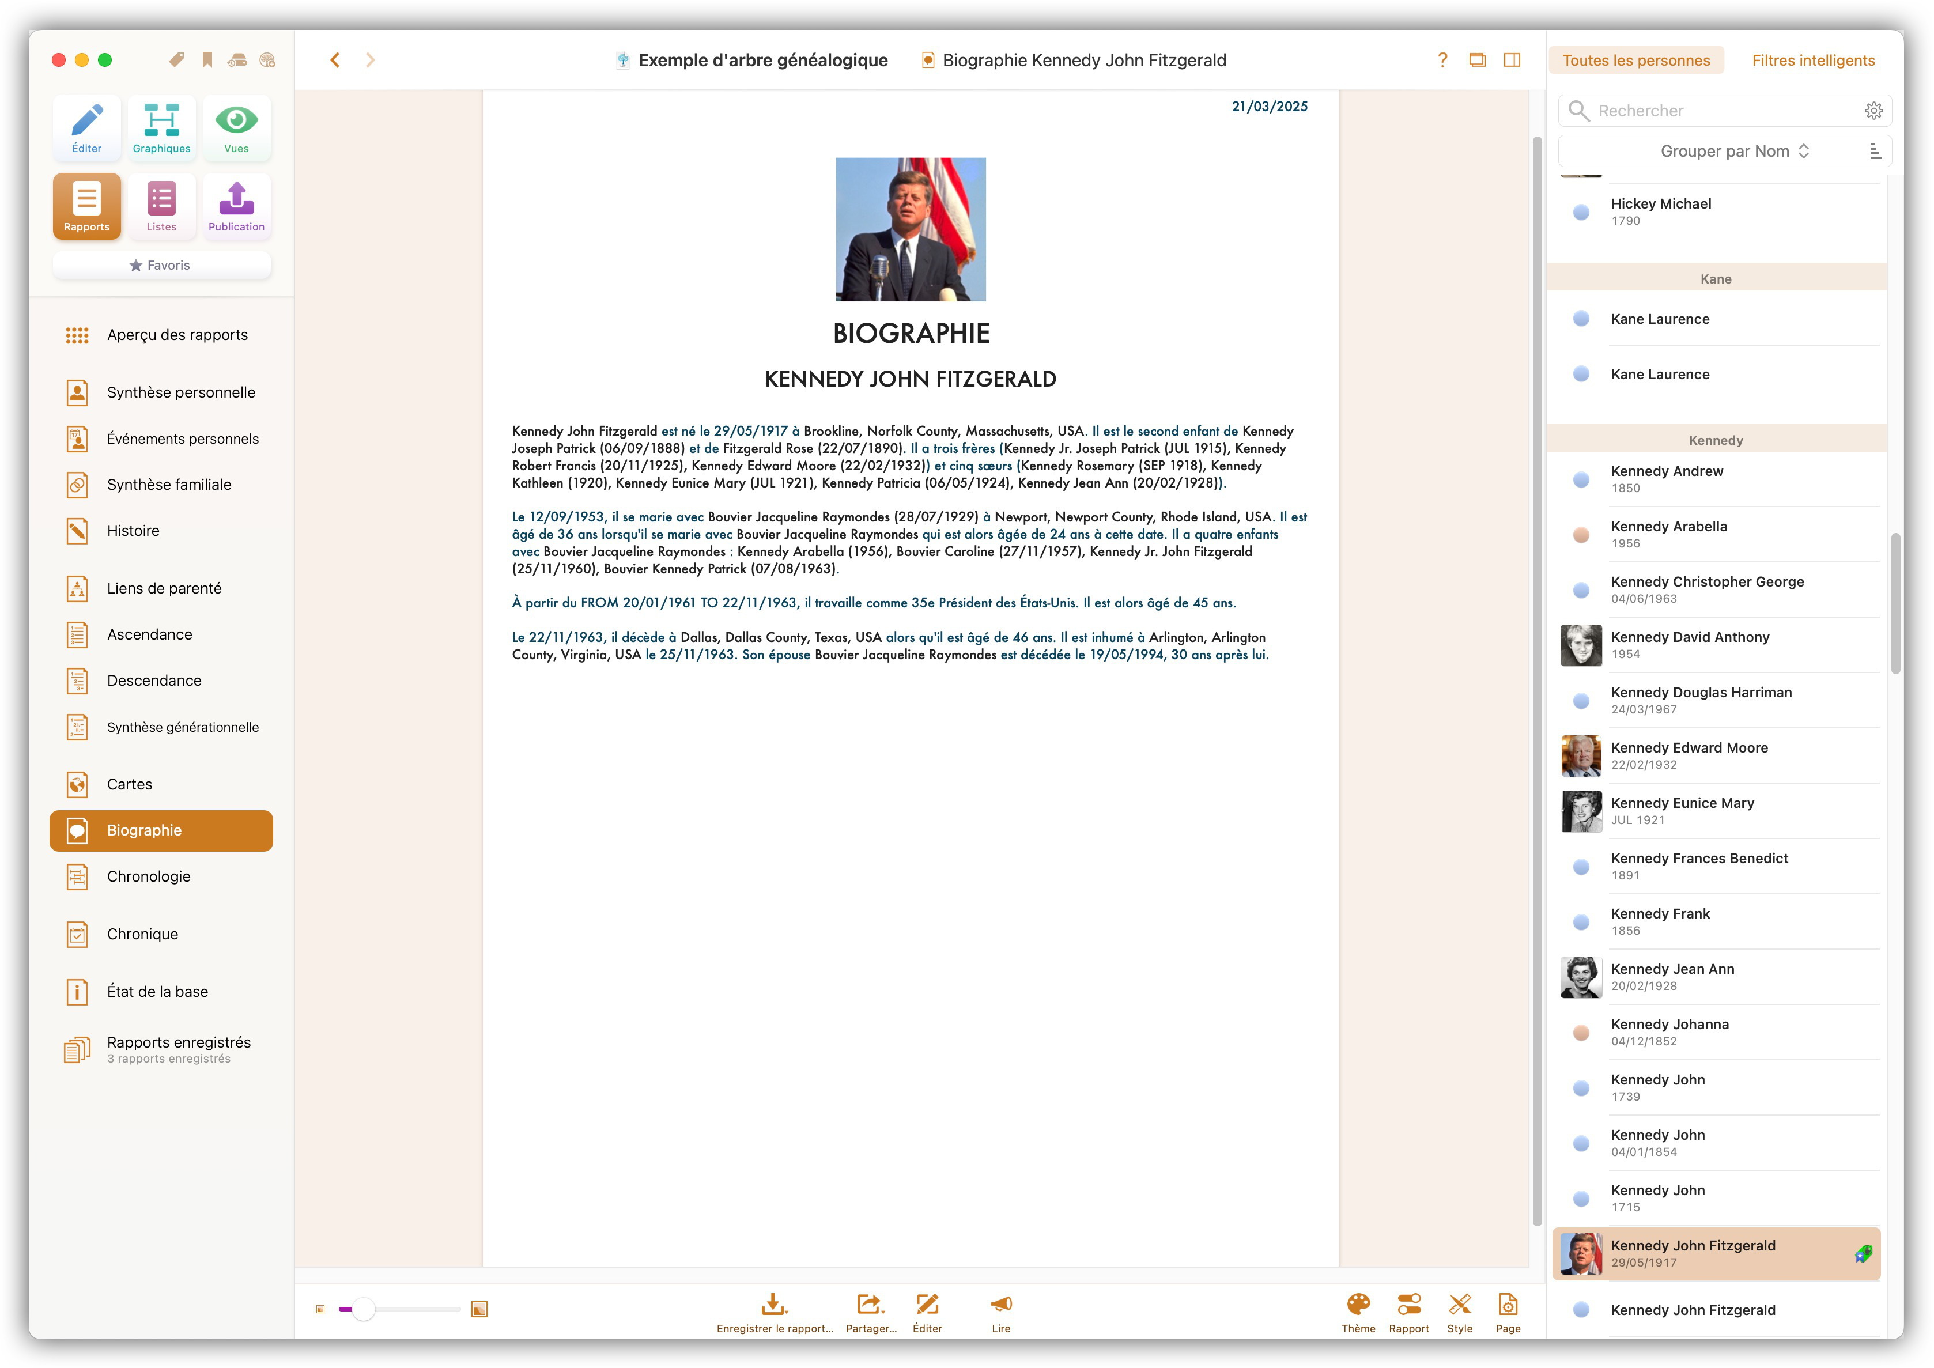The height and width of the screenshot is (1368, 1934).
Task: Open the Cartes report
Action: click(162, 784)
